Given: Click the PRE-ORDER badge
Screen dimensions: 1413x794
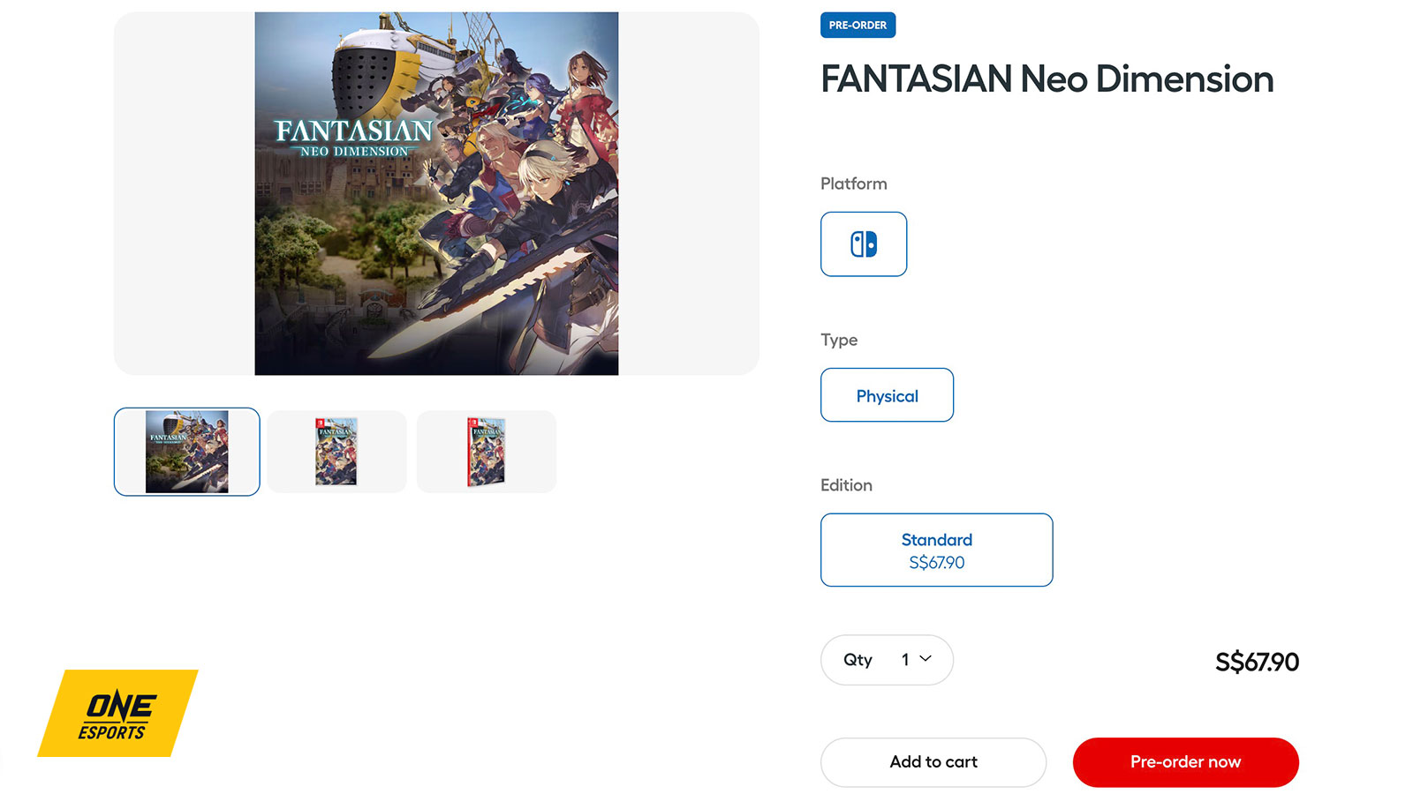Looking at the screenshot, I should tap(858, 25).
